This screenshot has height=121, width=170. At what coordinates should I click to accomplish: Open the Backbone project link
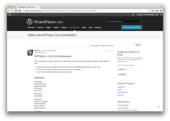click(121, 95)
